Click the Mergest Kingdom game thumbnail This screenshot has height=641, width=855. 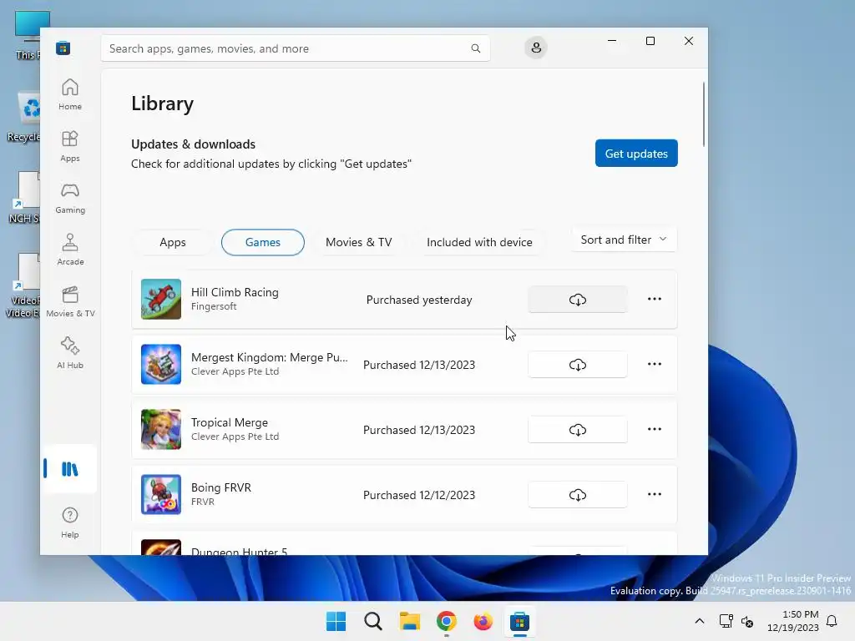point(161,364)
